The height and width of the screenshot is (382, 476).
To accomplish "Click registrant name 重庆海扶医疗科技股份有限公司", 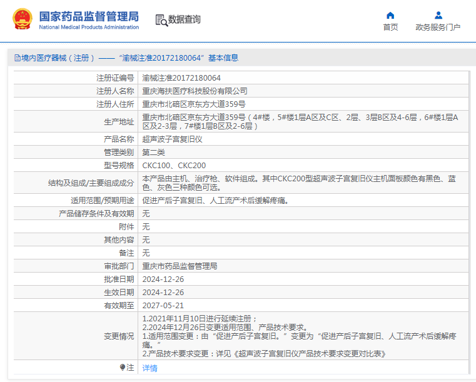I will (195, 91).
